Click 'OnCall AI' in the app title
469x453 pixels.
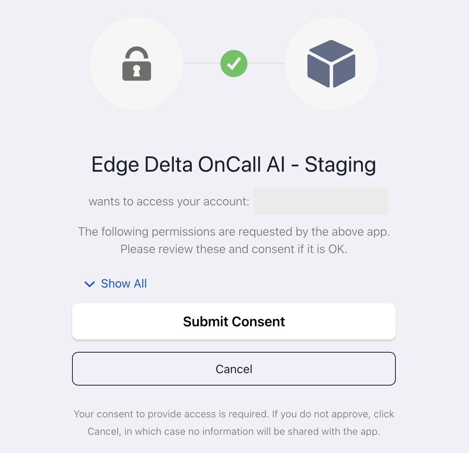point(242,164)
